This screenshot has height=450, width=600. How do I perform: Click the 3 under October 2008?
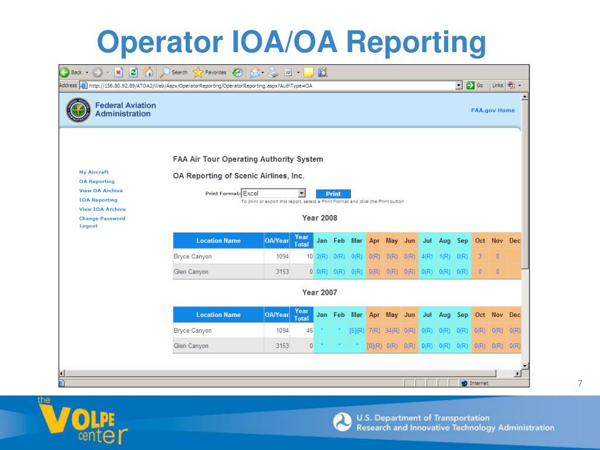click(x=480, y=257)
